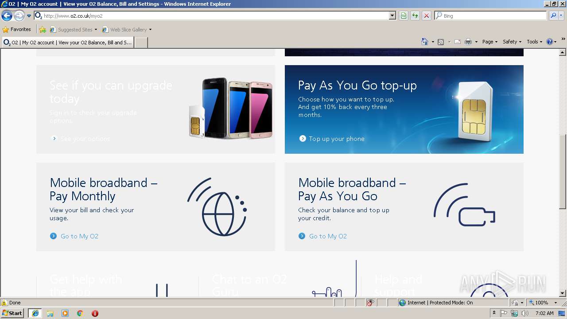Click the globe mobile broadband icon
Image resolution: width=567 pixels, height=319 pixels.
click(217, 207)
